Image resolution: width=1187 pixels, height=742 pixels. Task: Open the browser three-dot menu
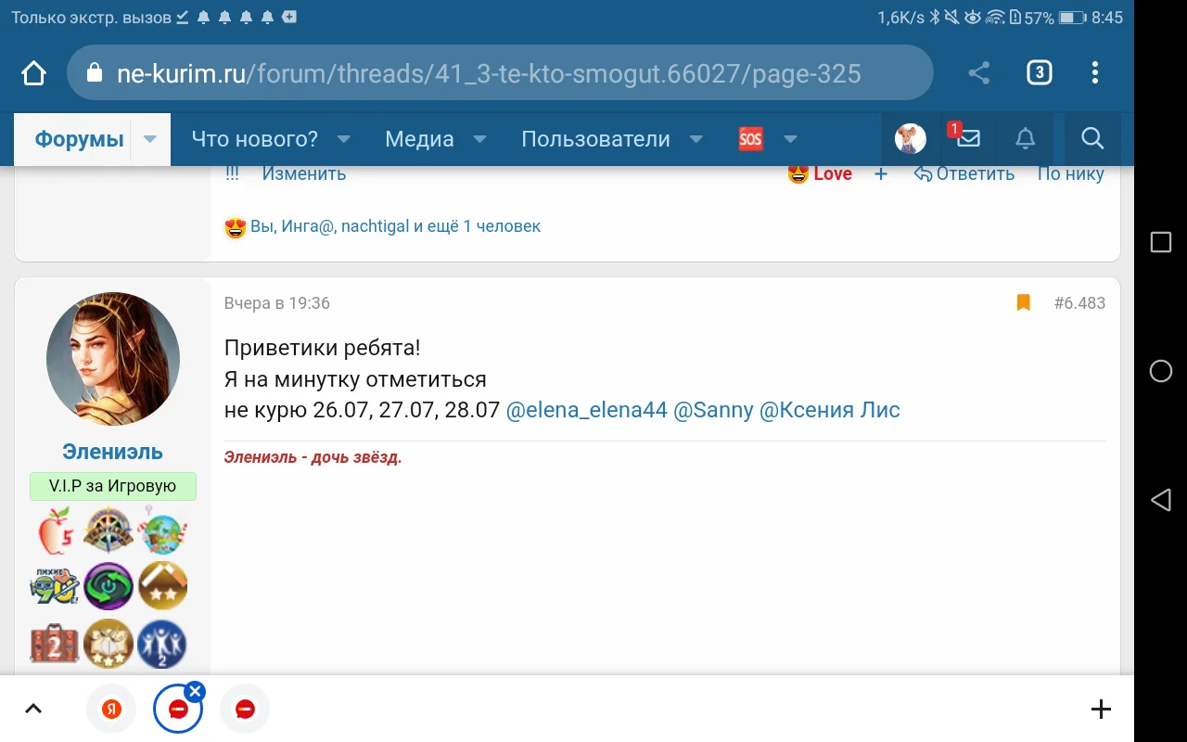pyautogui.click(x=1094, y=72)
